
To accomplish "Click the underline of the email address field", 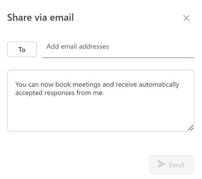I will click(x=118, y=58).
